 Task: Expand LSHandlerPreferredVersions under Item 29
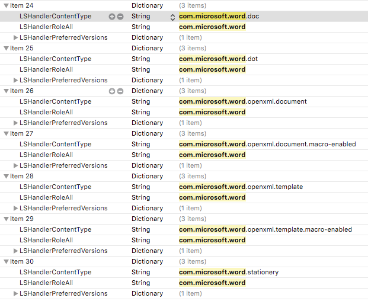click(15, 251)
